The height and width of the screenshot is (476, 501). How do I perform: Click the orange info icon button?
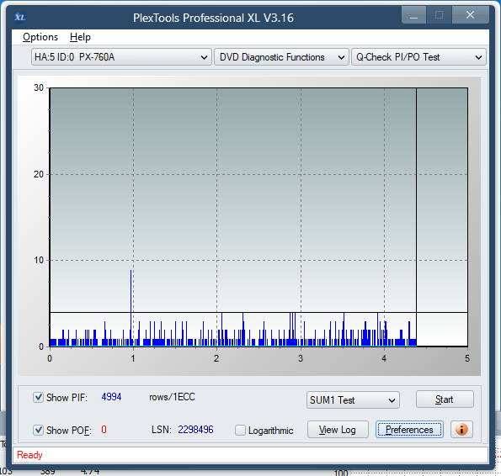(461, 430)
